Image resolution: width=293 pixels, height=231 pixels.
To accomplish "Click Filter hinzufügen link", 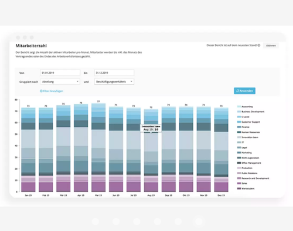I will [52, 91].
